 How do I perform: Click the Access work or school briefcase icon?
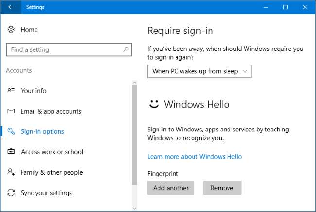click(11, 152)
